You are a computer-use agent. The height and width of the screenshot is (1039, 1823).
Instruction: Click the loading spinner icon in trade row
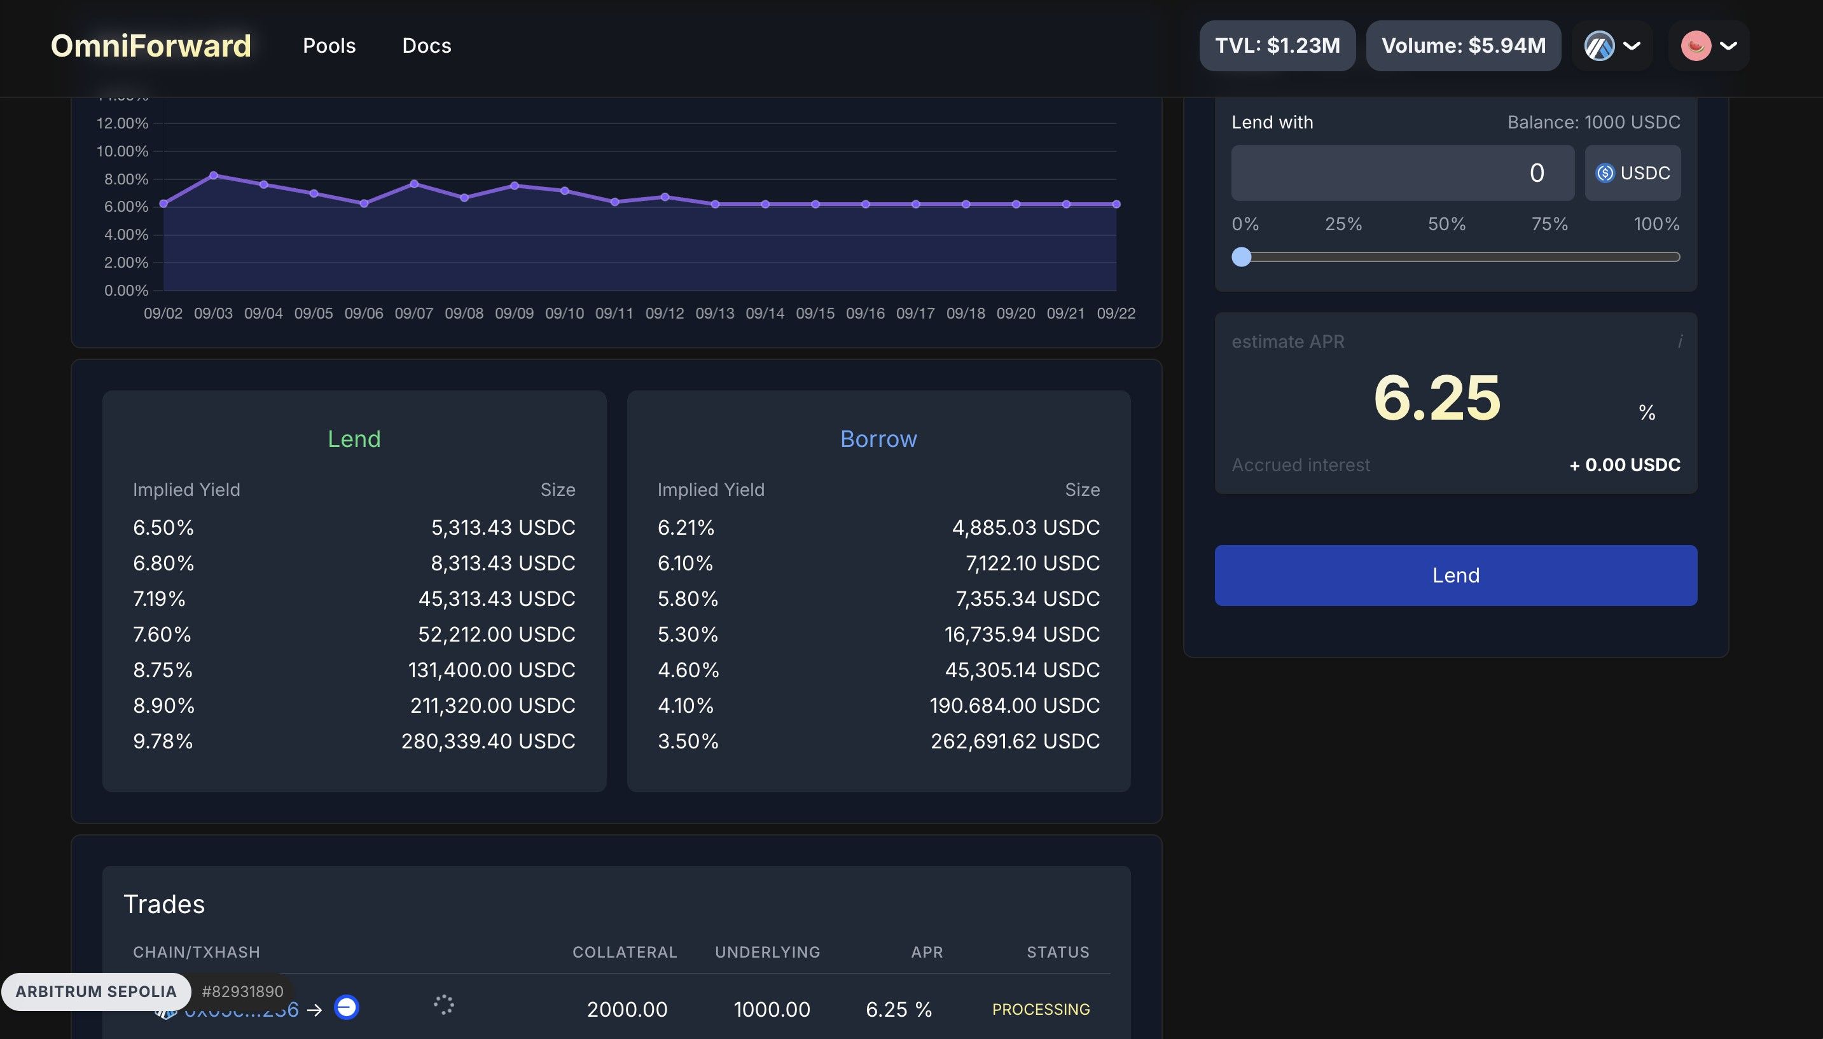pos(444,1005)
